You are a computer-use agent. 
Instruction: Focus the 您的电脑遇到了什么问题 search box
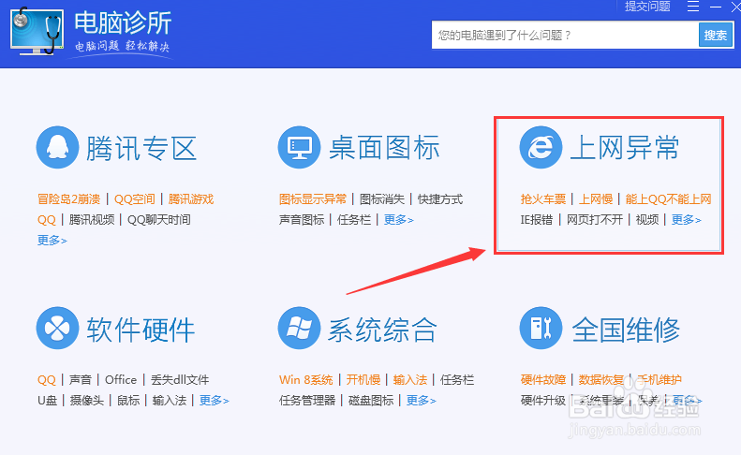point(565,35)
